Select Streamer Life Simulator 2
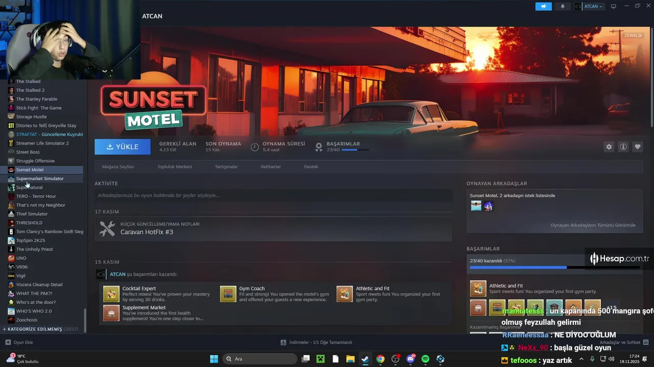 [42, 143]
